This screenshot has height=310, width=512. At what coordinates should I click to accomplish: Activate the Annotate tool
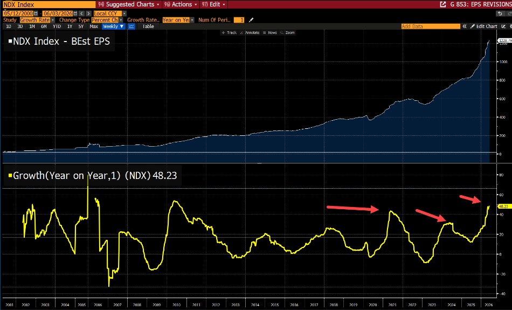250,33
